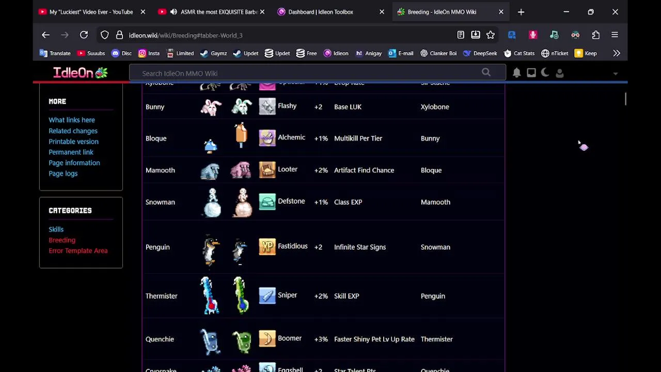Click the wiki search magnifier icon
Image resolution: width=661 pixels, height=372 pixels.
point(486,73)
